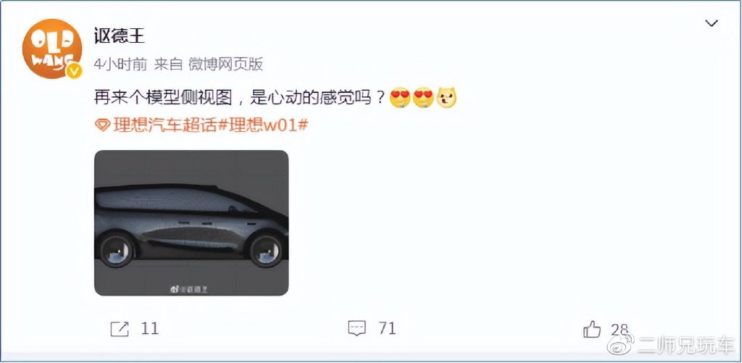
Task: Expand the post options chevron
Action: pos(712,23)
